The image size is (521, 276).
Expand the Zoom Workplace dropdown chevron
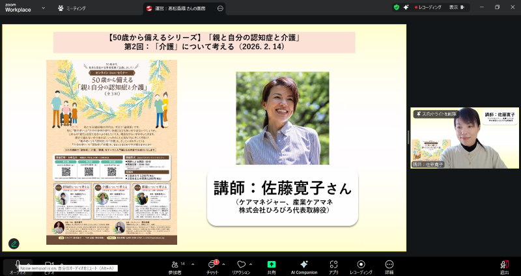pyautogui.click(x=42, y=8)
